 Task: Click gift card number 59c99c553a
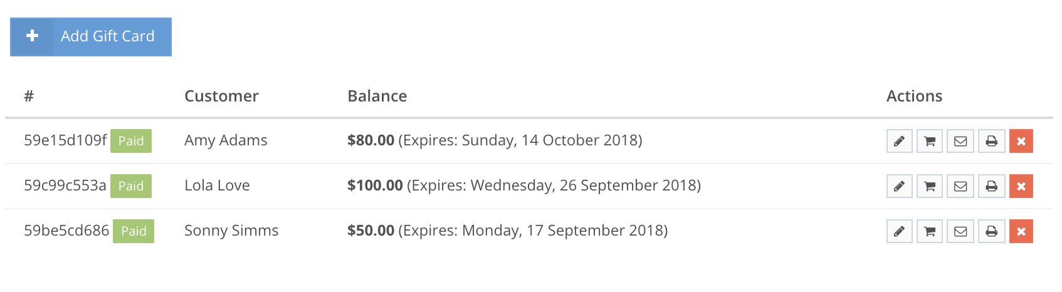coord(65,185)
